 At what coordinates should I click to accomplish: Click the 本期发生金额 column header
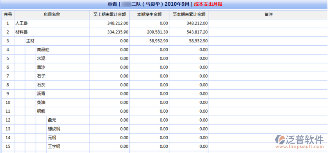[149, 15]
